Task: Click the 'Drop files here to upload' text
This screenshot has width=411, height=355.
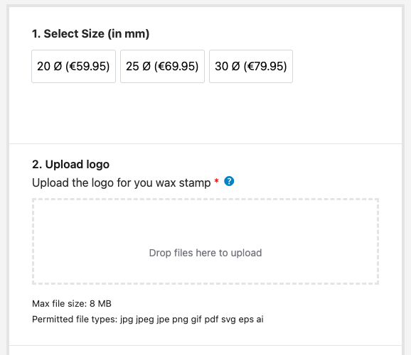Action: pyautogui.click(x=205, y=253)
